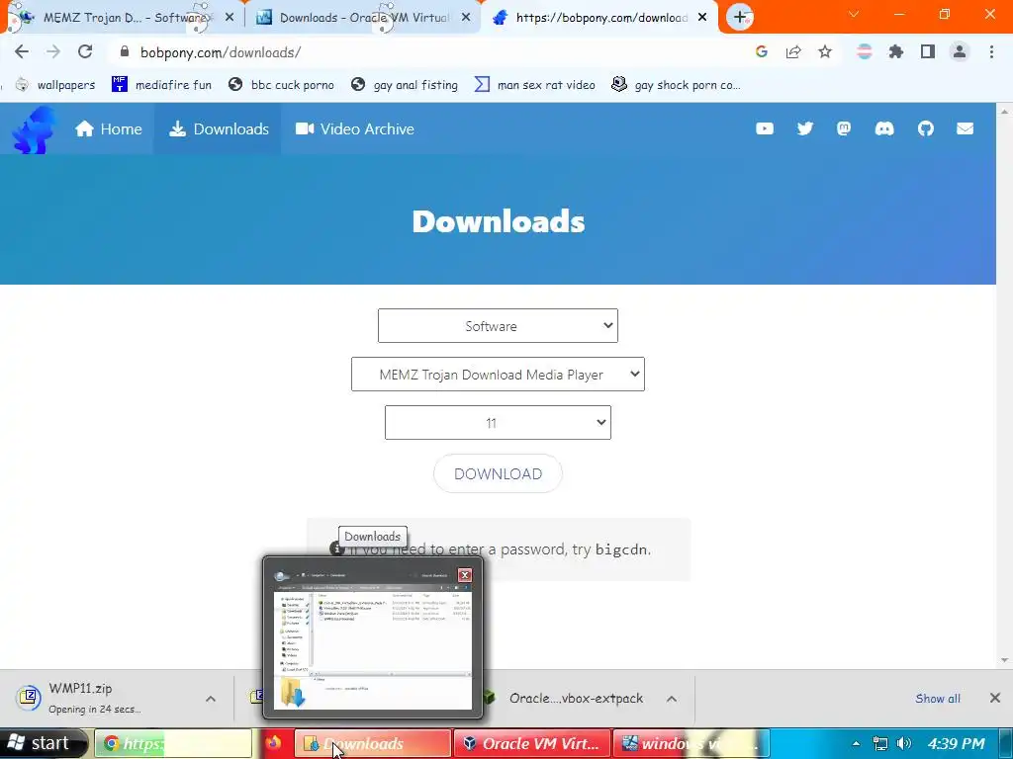
Task: Open Downloads in site navigation
Action: pyautogui.click(x=219, y=129)
